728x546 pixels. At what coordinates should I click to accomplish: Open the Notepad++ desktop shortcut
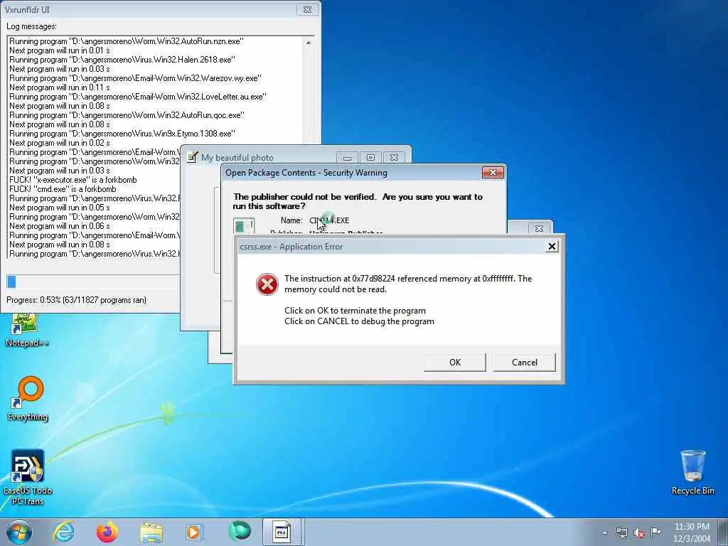pos(27,331)
